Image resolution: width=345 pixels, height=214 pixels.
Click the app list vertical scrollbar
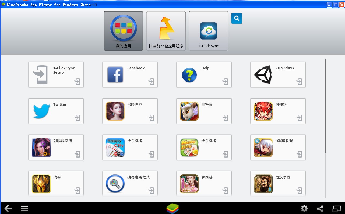[326, 106]
